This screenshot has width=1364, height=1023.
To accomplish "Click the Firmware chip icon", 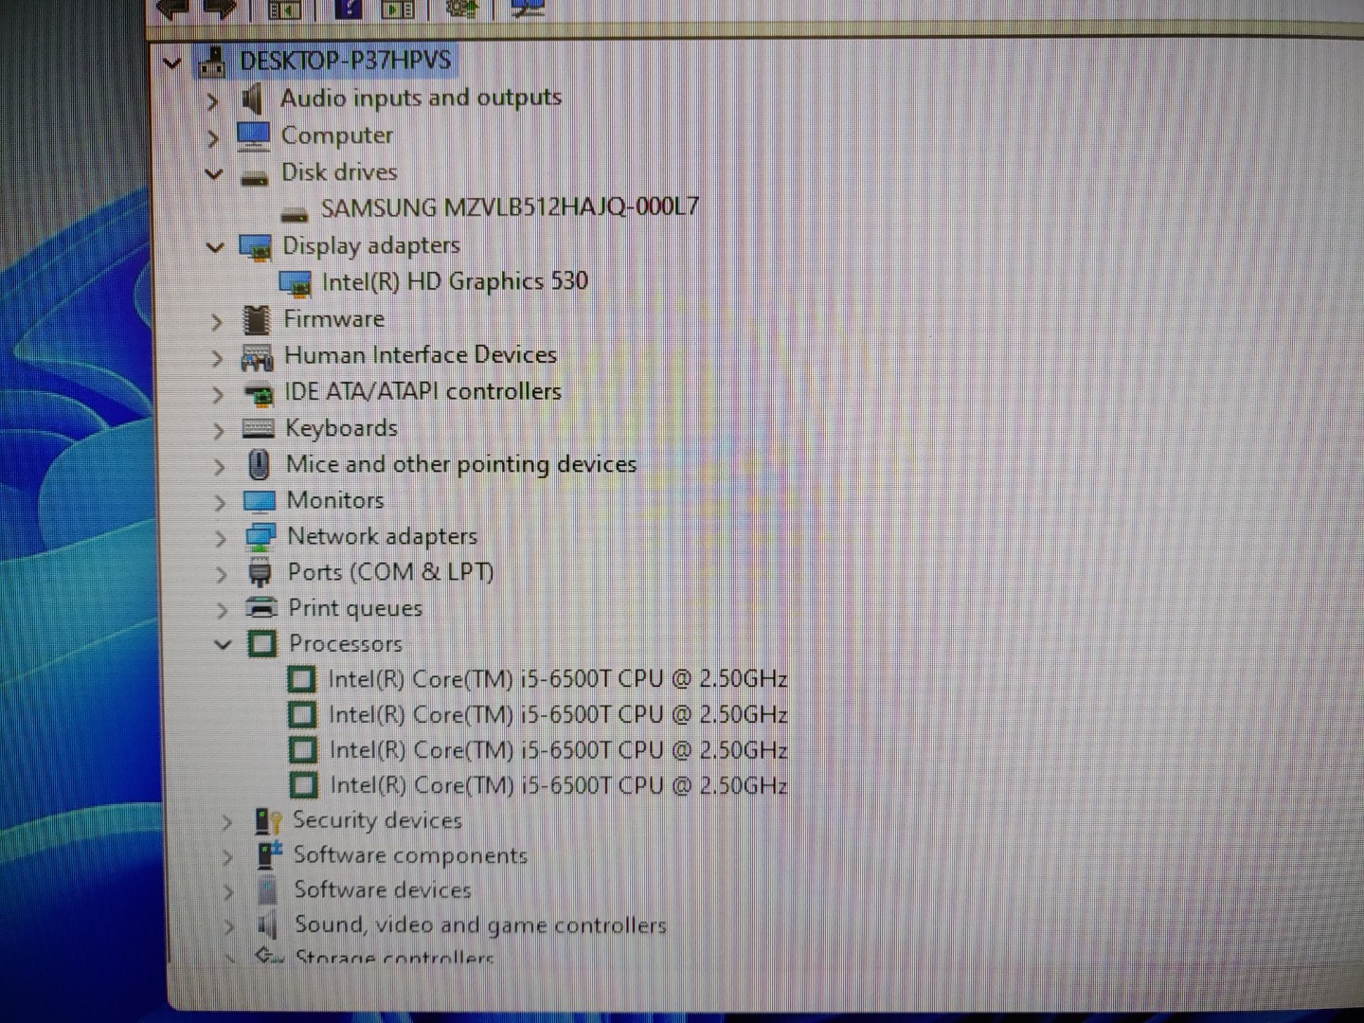I will point(257,320).
